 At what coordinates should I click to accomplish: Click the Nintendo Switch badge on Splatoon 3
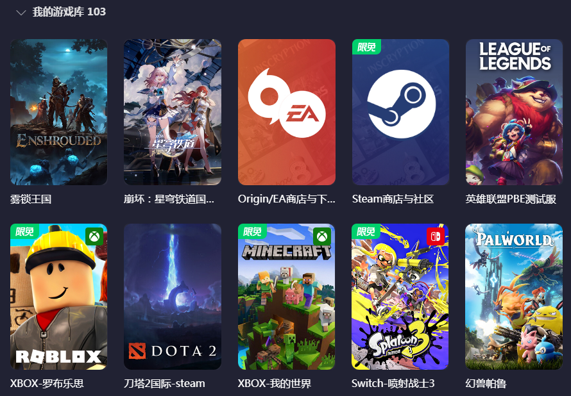(436, 236)
